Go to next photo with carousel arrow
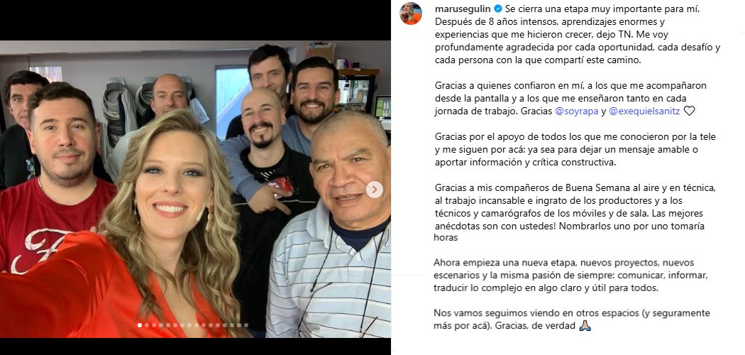Screen dimensions: 745x355 (375, 190)
